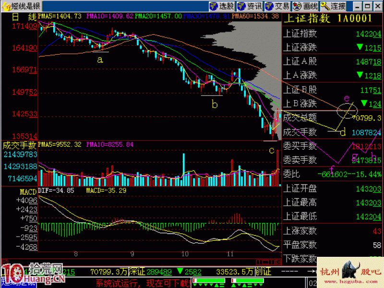Activate the 画线 line drawing tool
Viewport: 384px width, 288px height.
coord(305,6)
